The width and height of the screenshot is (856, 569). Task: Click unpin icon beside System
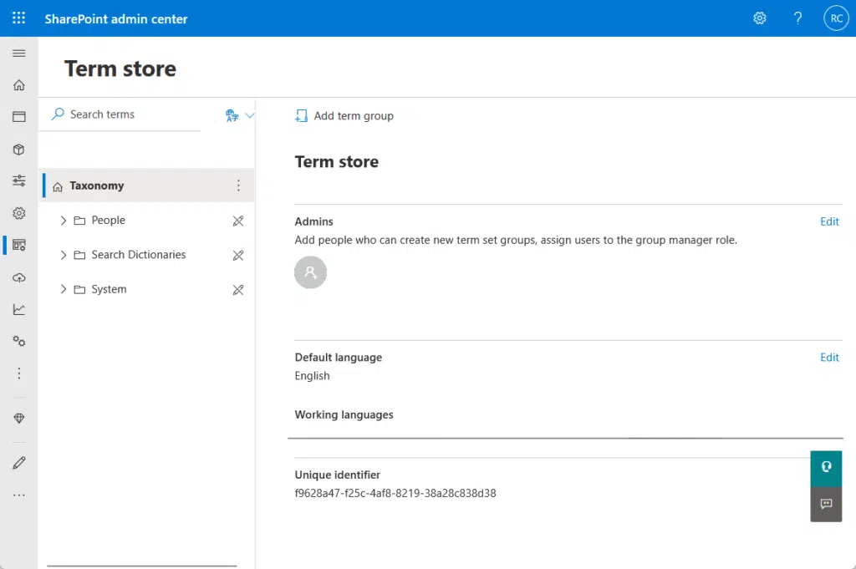click(x=238, y=290)
